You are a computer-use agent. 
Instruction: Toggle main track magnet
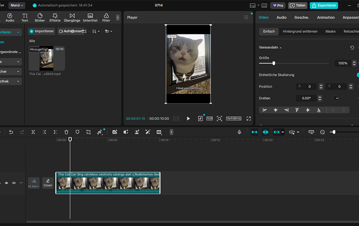coord(254,132)
